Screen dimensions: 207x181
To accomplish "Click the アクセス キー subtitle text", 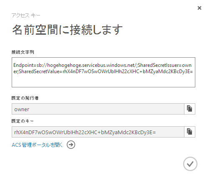I will (26, 15).
